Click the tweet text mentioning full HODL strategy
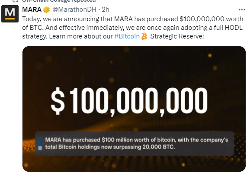Screen dimensions: 250x173 (x=132, y=28)
